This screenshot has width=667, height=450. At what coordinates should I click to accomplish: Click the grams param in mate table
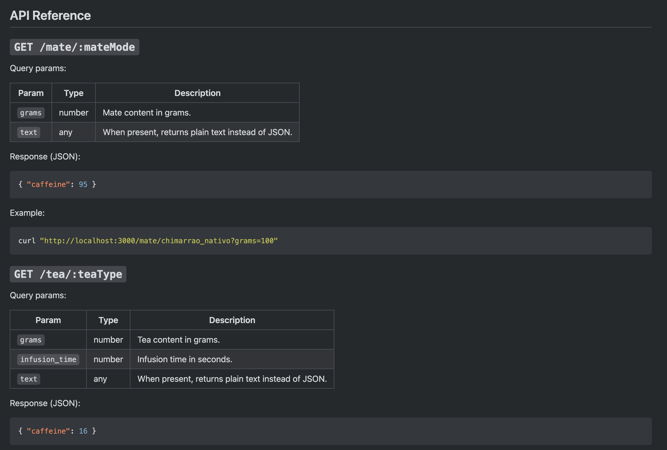click(x=31, y=113)
